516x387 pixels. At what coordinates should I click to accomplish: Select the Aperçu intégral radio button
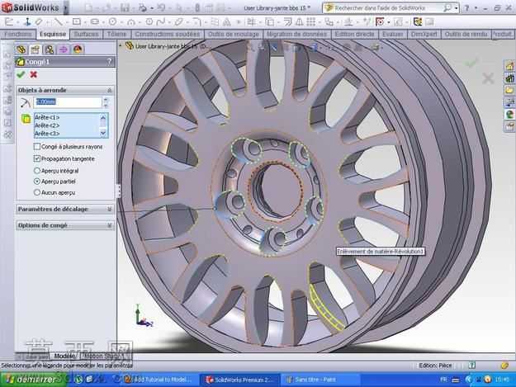coord(37,171)
